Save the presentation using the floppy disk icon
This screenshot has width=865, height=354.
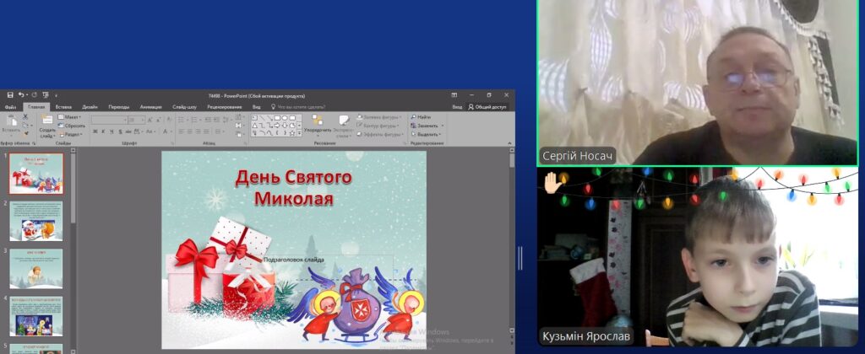click(x=10, y=95)
